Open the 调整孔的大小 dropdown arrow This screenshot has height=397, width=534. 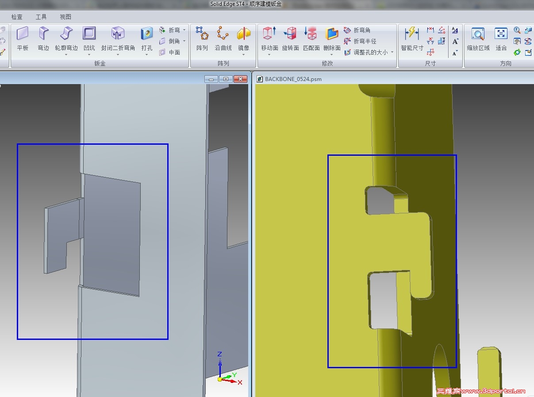pyautogui.click(x=392, y=52)
